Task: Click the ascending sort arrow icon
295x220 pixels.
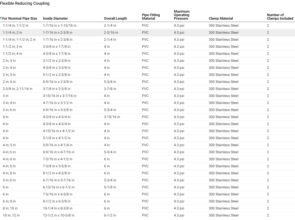Action: click(x=1, y=18)
